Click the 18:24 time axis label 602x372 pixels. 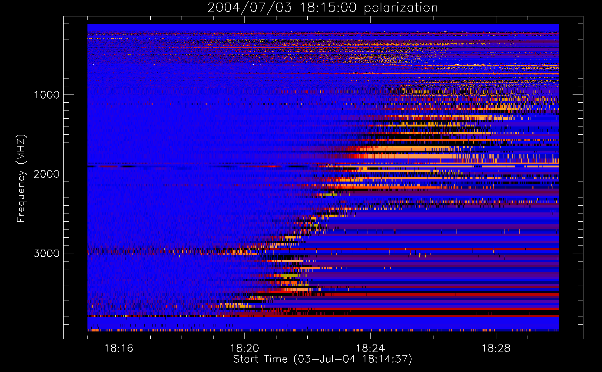370,348
